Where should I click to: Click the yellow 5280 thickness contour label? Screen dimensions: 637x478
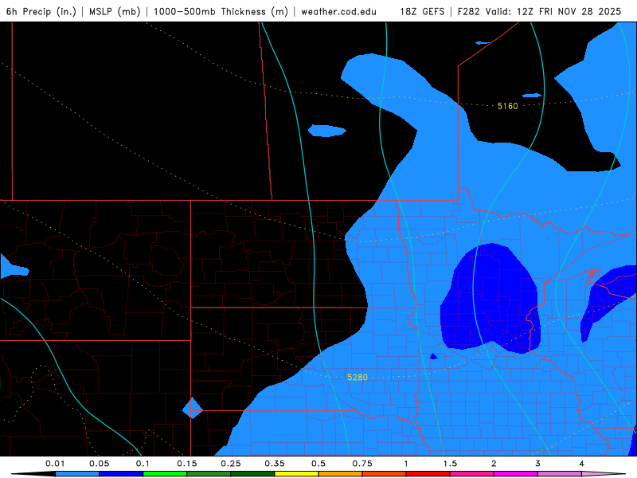358,377
